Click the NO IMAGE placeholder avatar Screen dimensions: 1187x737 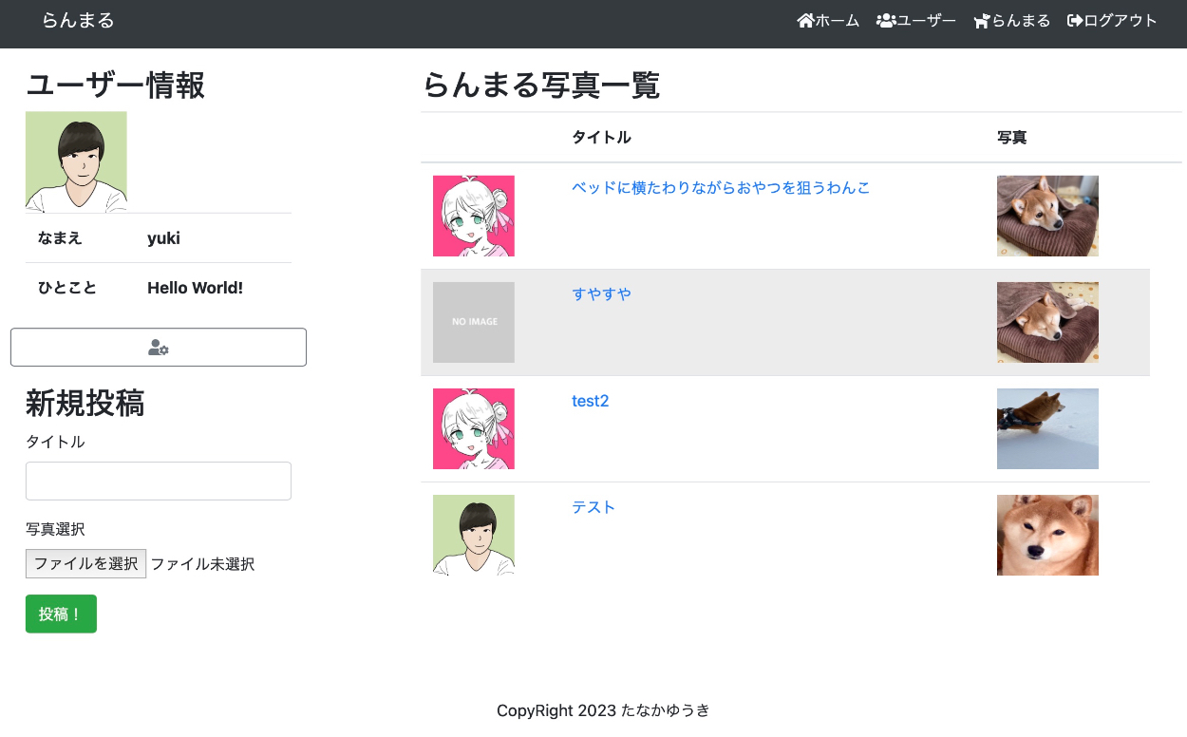click(474, 322)
